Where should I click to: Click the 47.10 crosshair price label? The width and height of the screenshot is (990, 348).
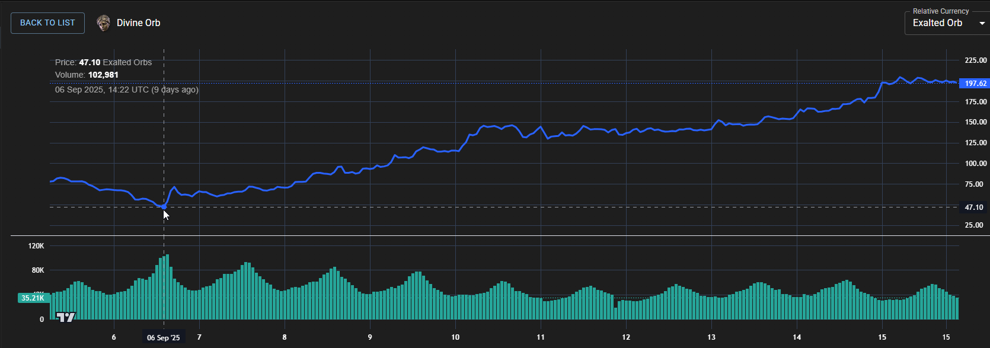pos(974,207)
